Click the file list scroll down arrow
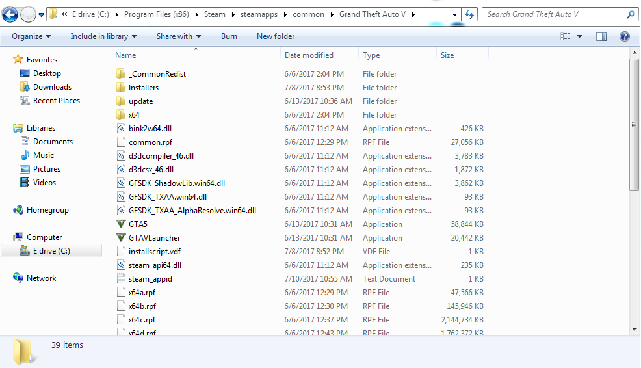 point(634,330)
